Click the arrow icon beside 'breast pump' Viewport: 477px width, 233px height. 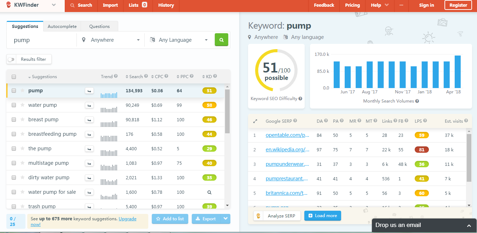click(89, 120)
